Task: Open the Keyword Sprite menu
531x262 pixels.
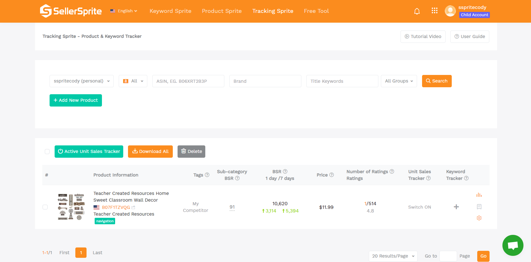Action: (x=170, y=11)
